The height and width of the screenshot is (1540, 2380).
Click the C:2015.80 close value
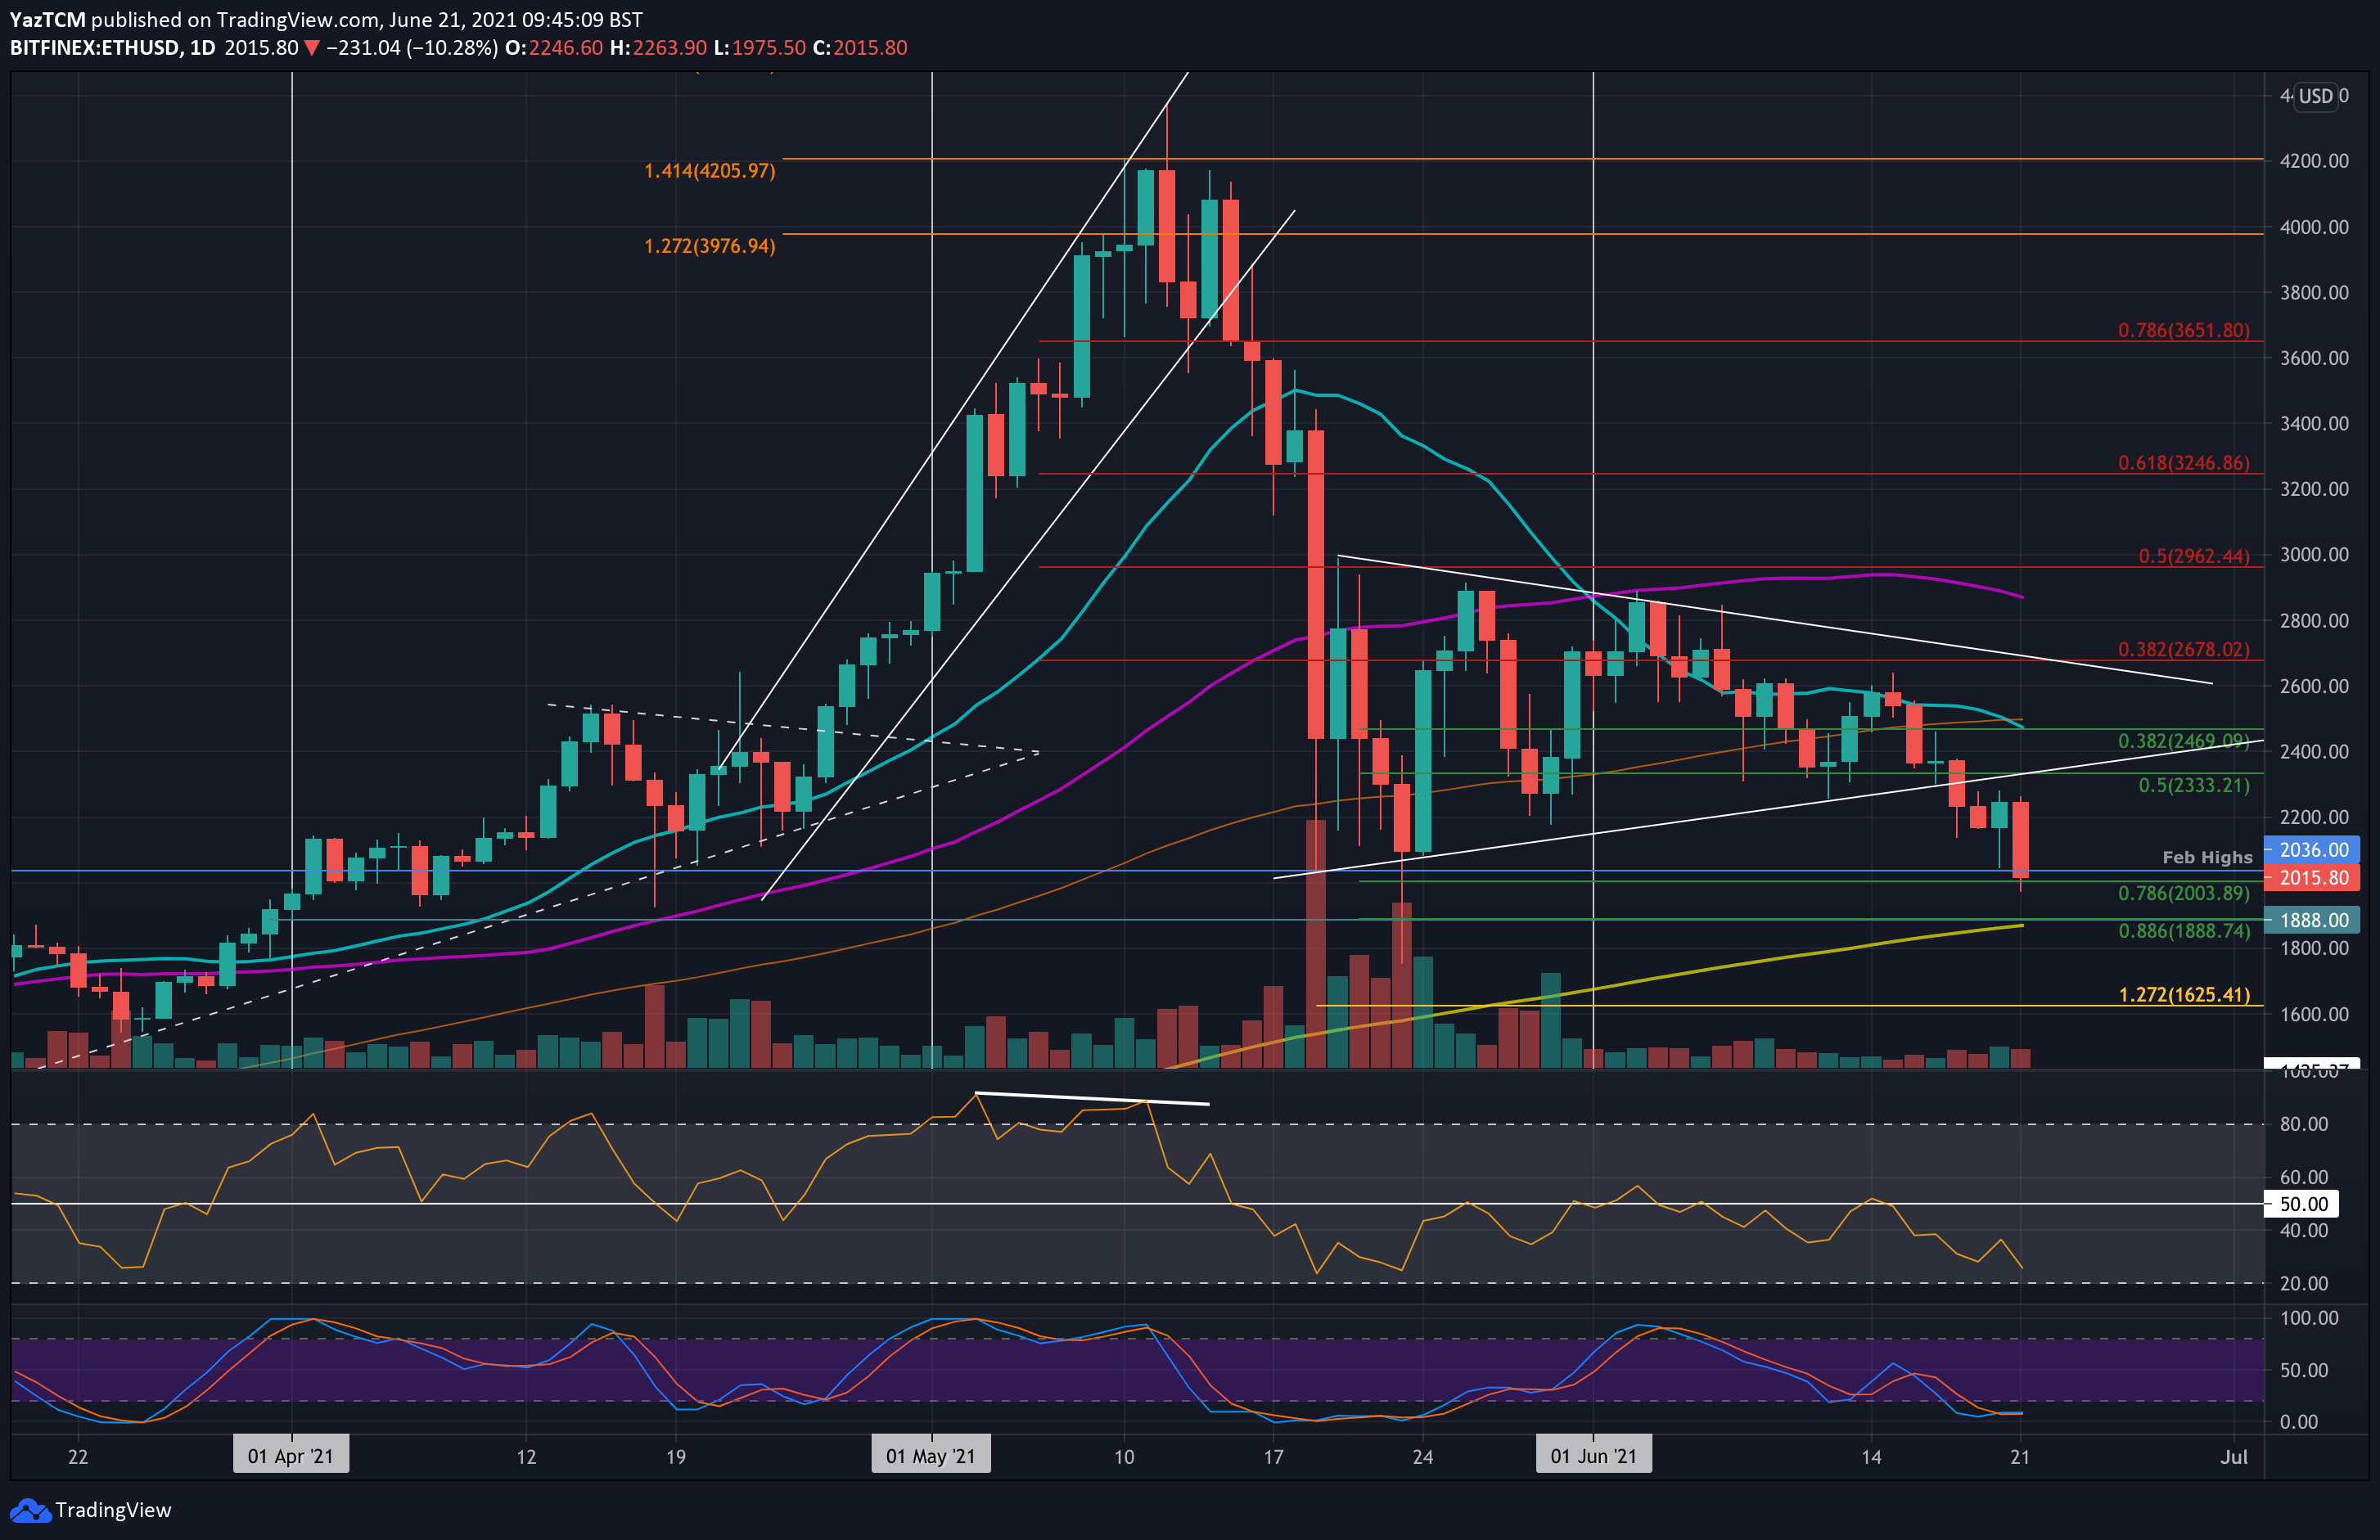click(x=860, y=48)
